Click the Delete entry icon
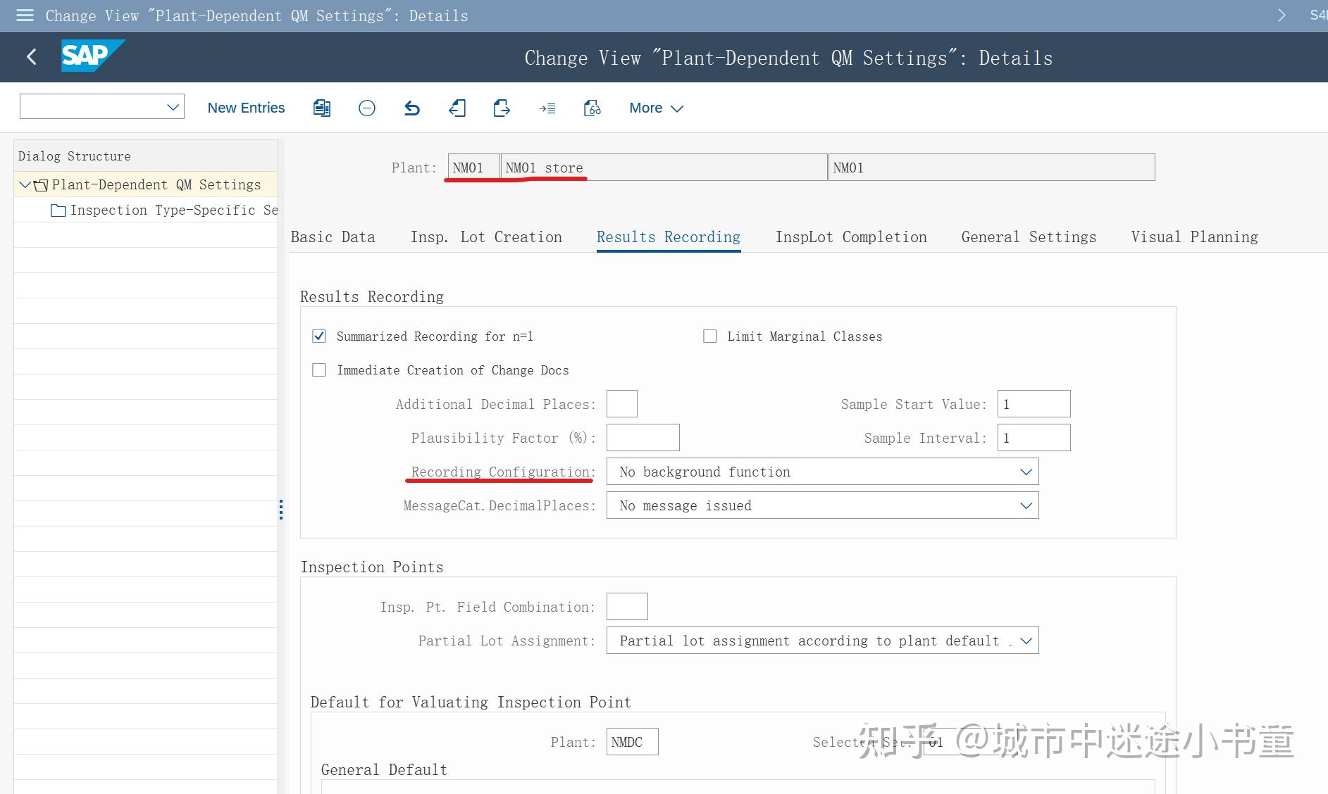This screenshot has width=1328, height=794. pyautogui.click(x=366, y=108)
